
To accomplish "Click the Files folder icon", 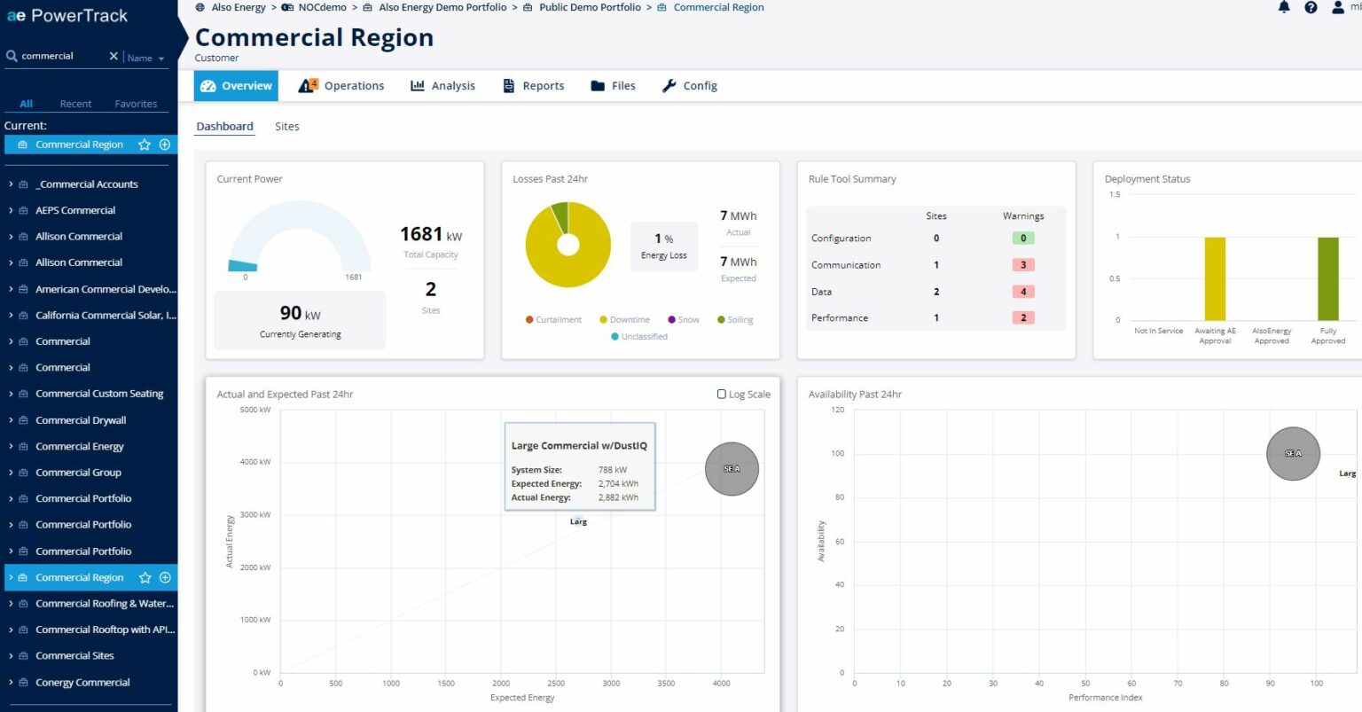I will 598,85.
